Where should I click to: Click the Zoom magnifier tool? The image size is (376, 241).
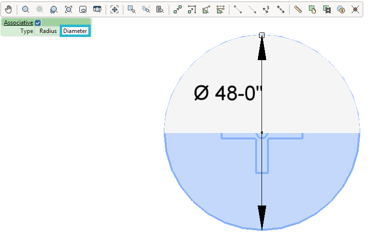point(26,9)
